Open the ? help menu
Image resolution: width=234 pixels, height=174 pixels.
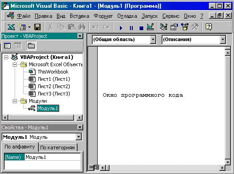pyautogui.click(x=202, y=16)
